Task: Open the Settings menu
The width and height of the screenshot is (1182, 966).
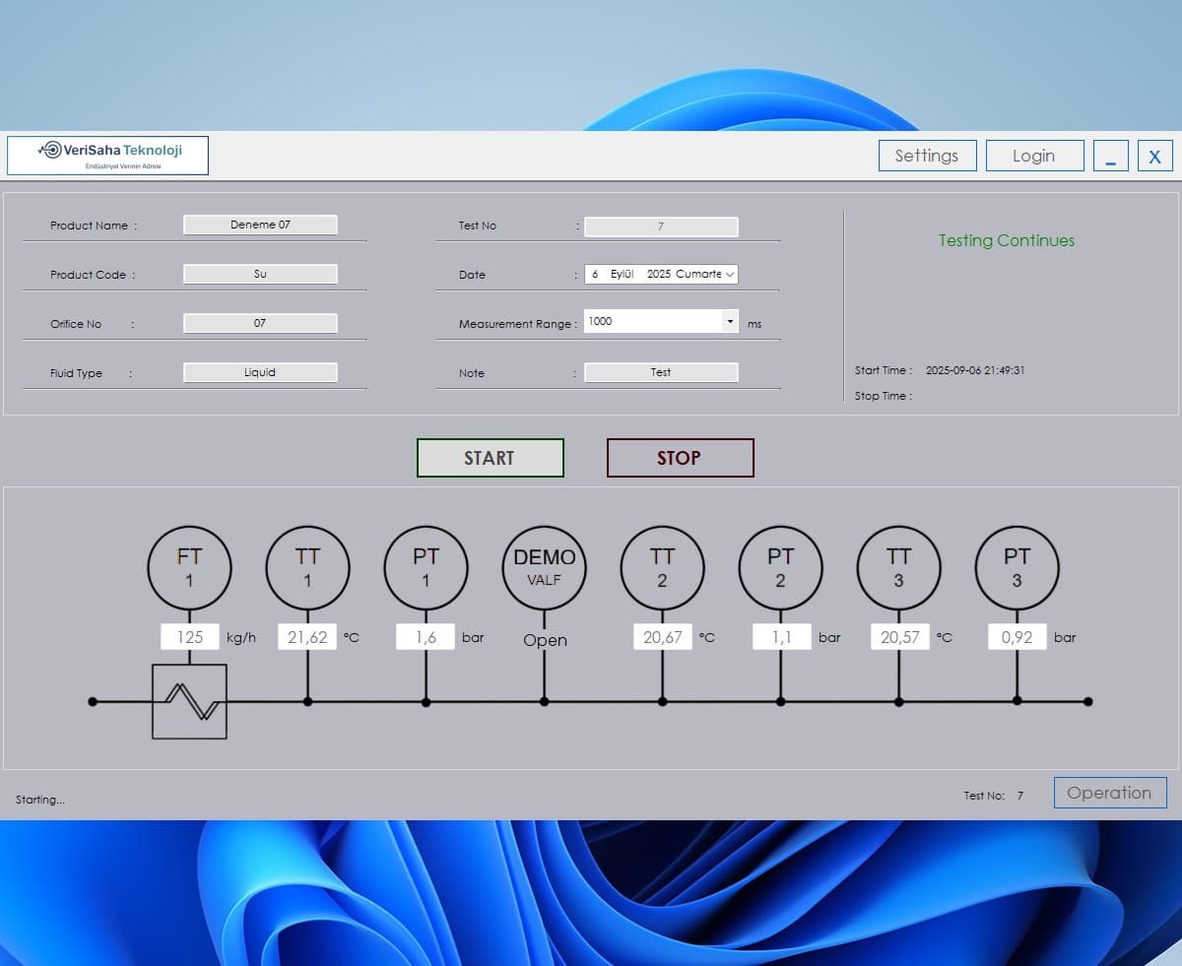Action: pos(926,156)
